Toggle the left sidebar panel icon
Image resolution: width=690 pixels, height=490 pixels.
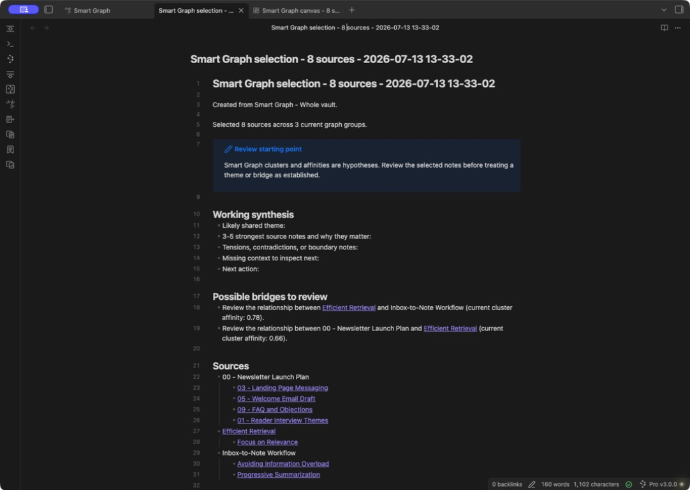tap(48, 10)
